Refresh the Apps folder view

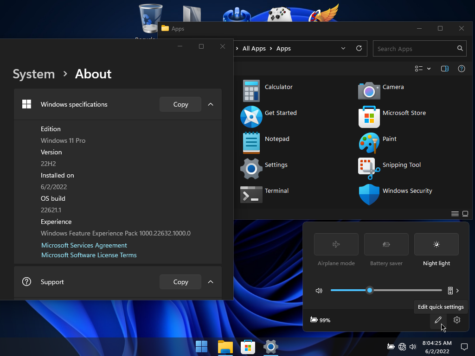coord(359,48)
